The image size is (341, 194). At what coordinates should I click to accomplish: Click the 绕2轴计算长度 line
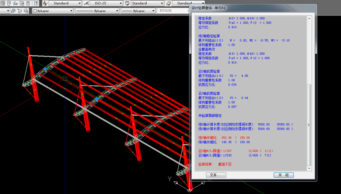pyautogui.click(x=245, y=124)
